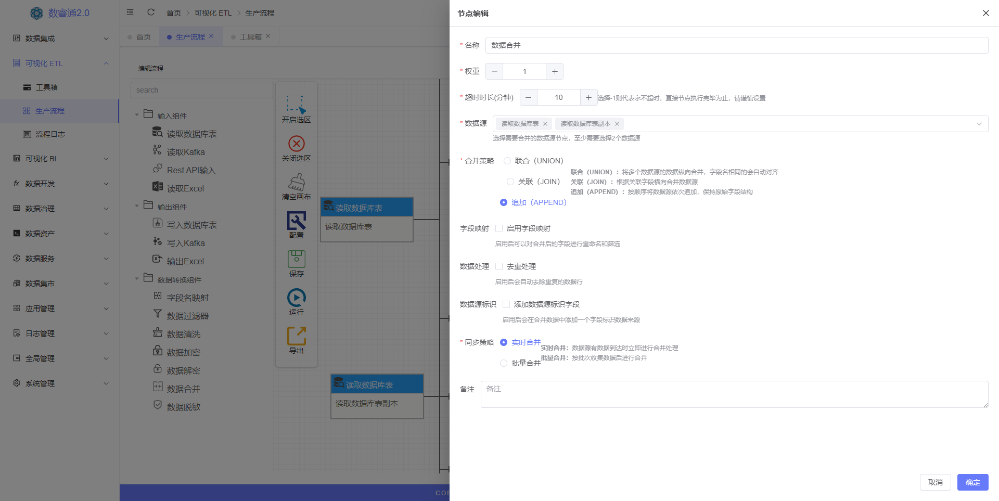Select 关联 (JOIN) merge strategy
999x501 pixels.
[x=510, y=182]
